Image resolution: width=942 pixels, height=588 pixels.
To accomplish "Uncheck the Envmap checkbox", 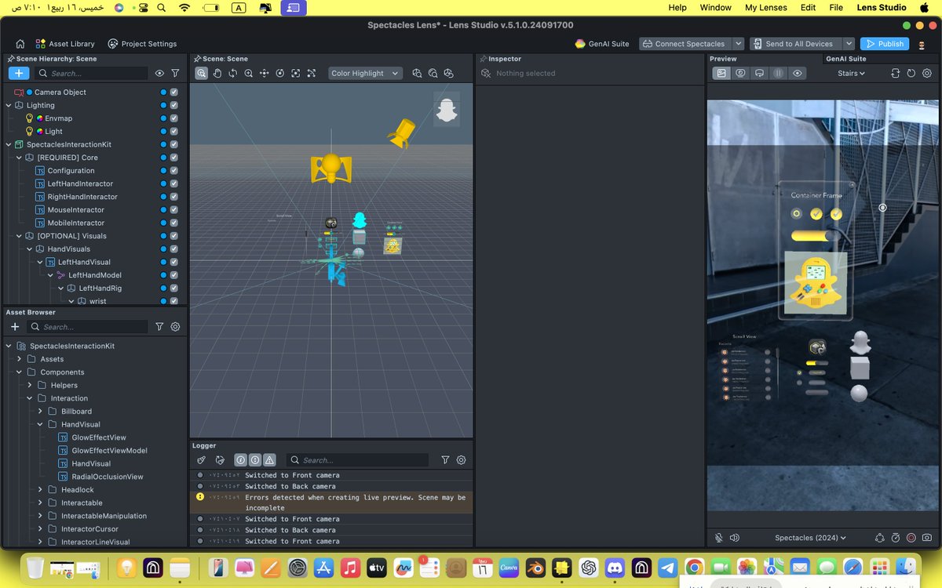I will [173, 118].
